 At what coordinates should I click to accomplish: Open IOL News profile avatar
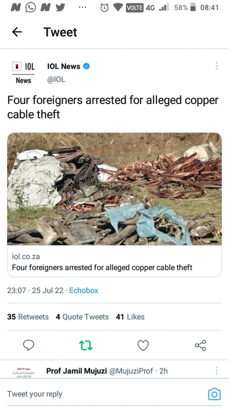(24, 73)
